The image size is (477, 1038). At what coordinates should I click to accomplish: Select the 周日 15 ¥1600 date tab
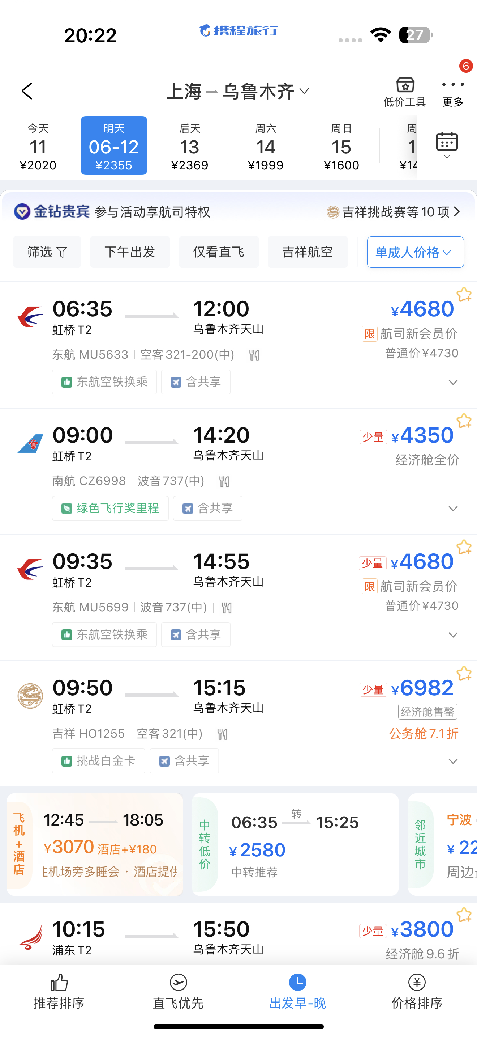[341, 147]
